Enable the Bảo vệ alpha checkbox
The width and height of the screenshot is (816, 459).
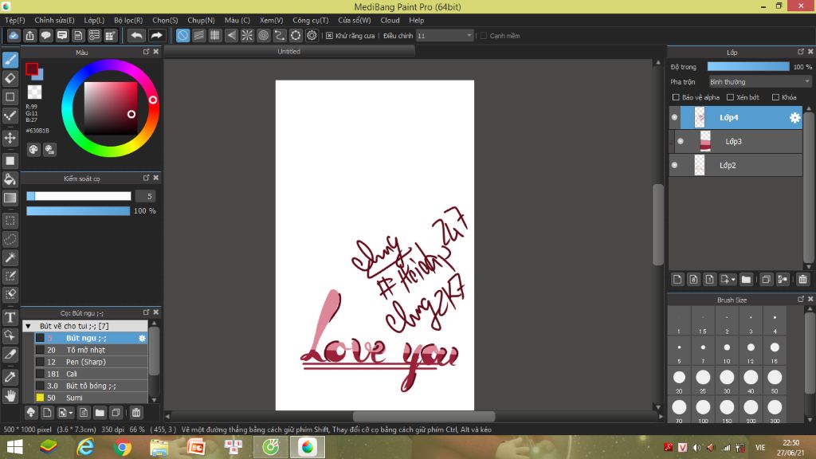click(676, 97)
